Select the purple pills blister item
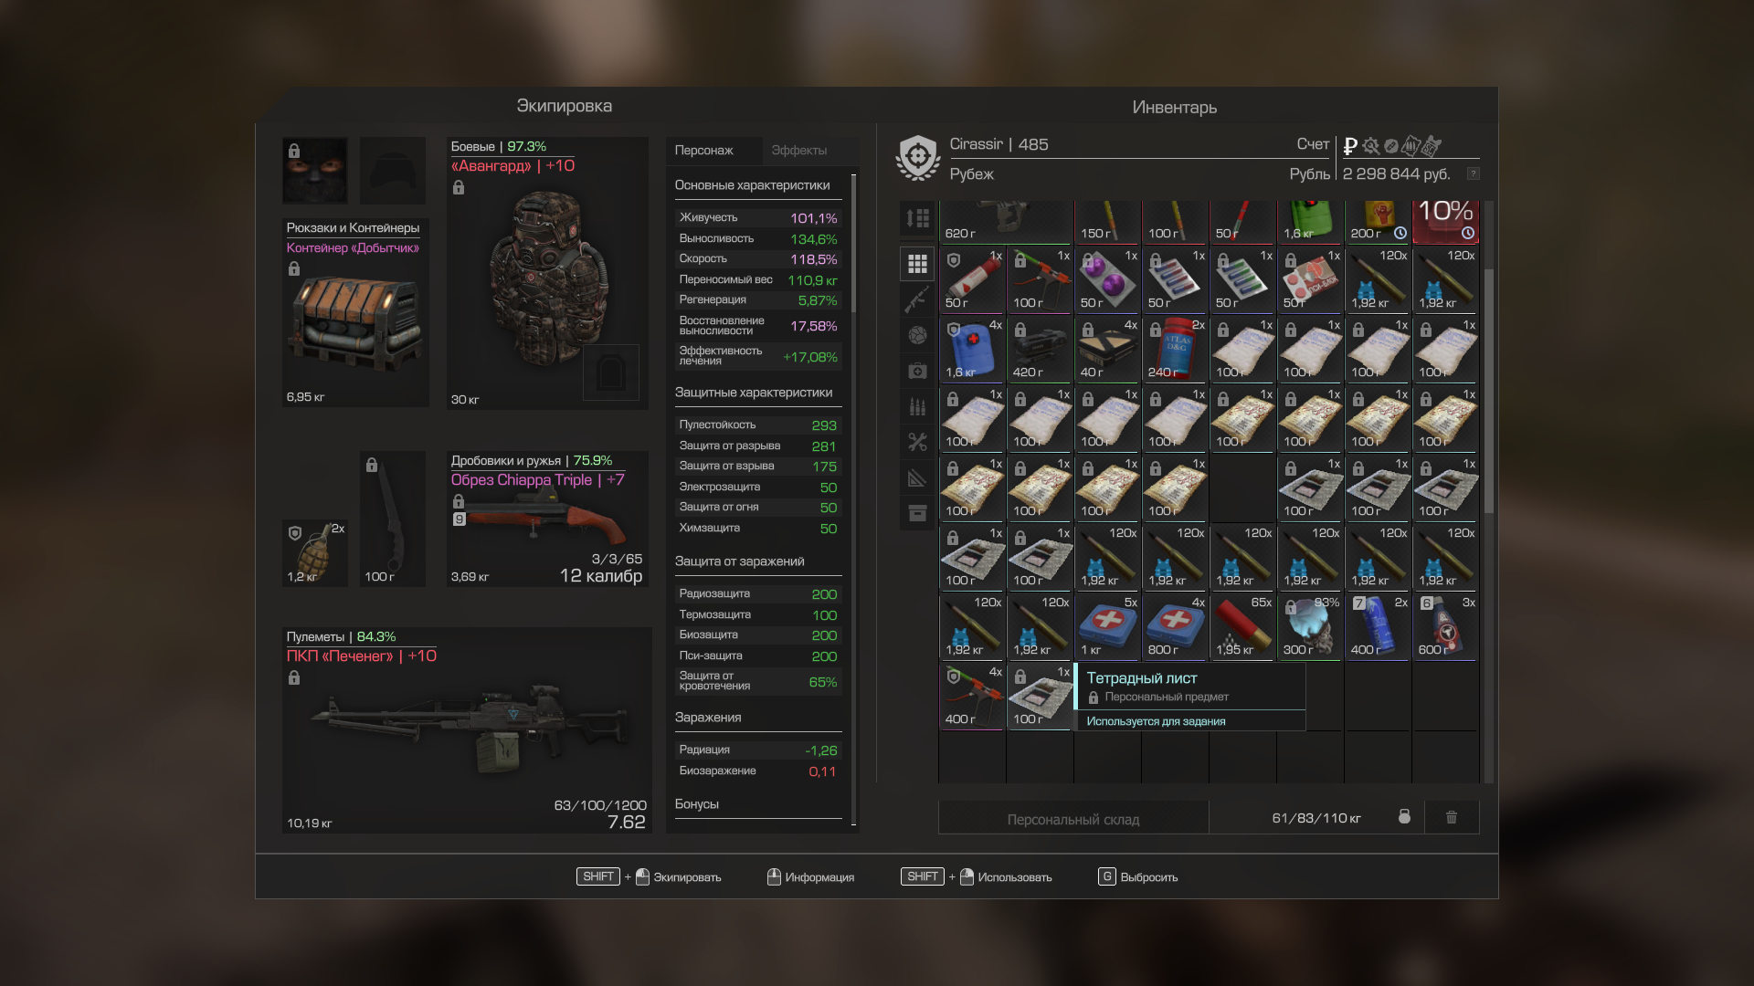This screenshot has height=986, width=1754. coord(1108,280)
